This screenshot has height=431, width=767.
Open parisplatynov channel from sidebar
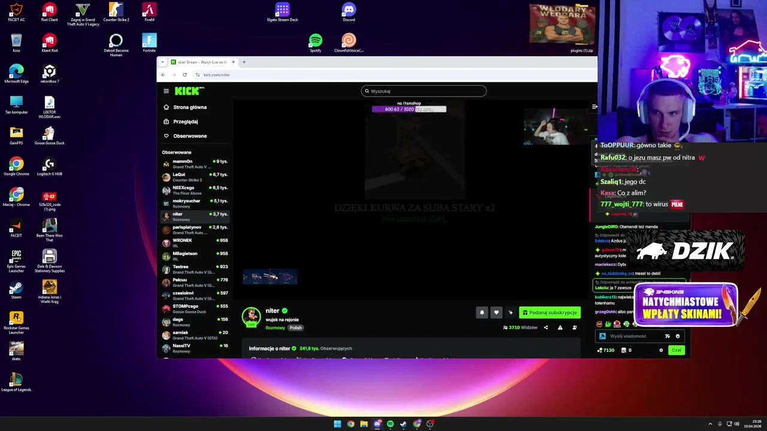point(195,230)
